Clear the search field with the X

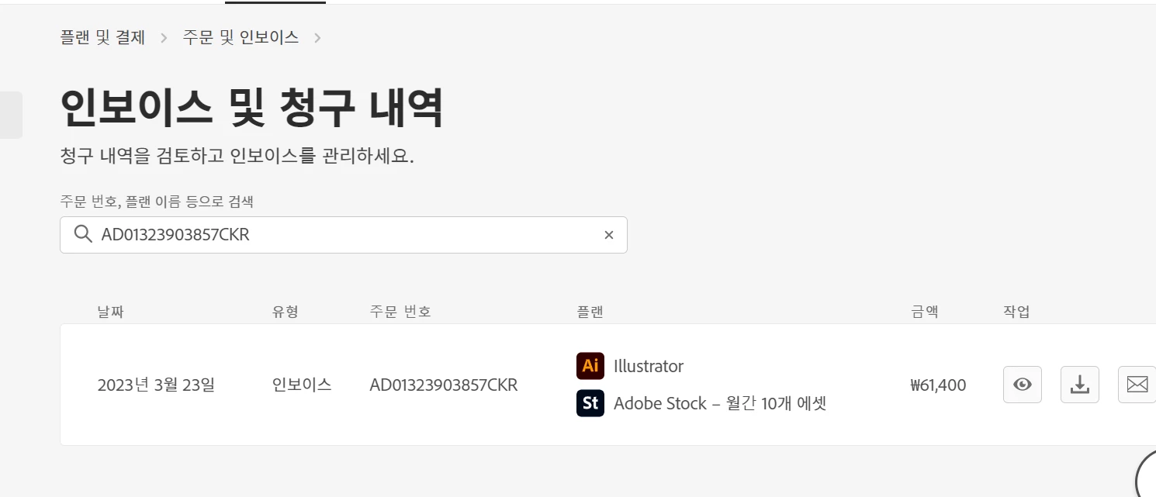coord(609,235)
